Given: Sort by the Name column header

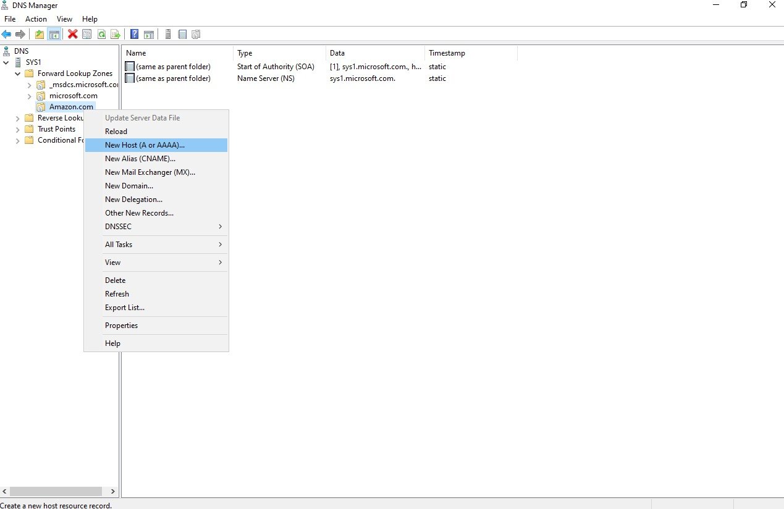Looking at the screenshot, I should tap(178, 53).
